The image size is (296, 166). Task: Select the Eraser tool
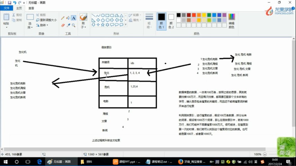[x=63, y=25]
